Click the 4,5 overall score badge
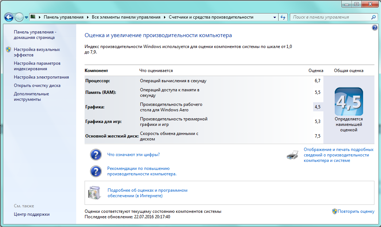 [x=349, y=101]
